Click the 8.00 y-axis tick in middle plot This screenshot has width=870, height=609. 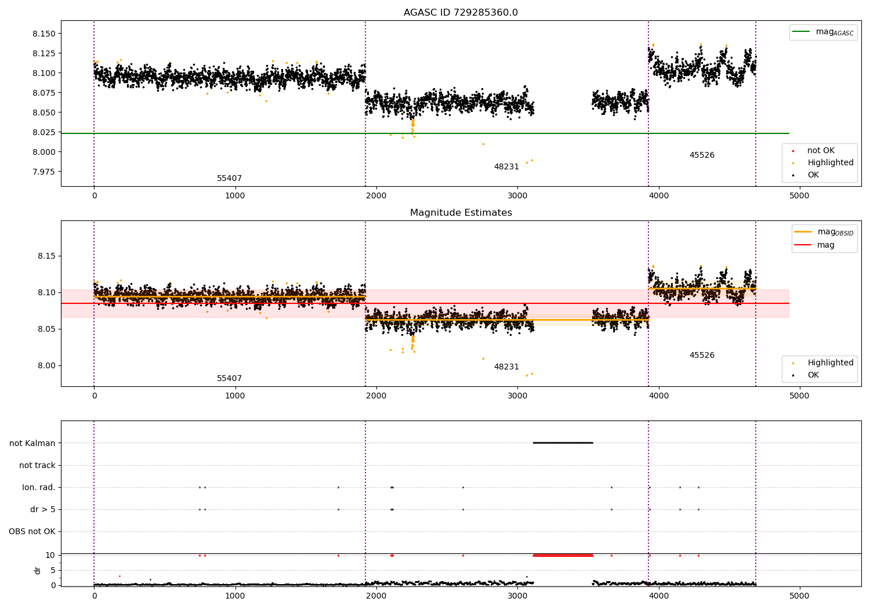46,366
